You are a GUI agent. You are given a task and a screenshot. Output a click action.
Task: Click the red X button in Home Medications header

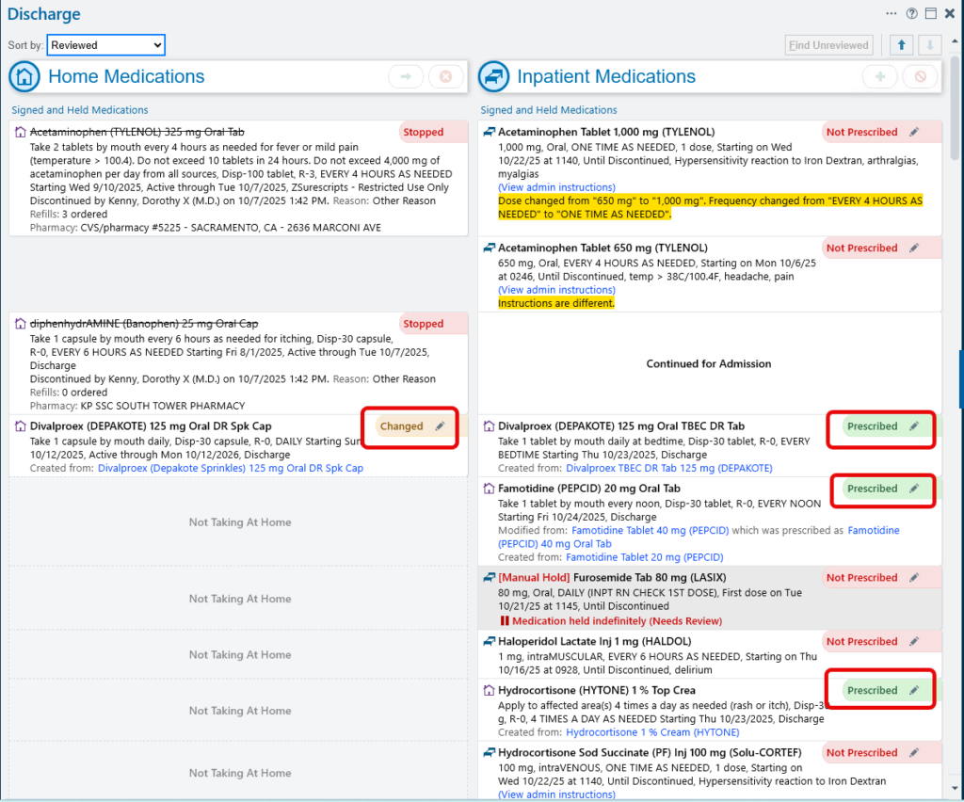446,77
